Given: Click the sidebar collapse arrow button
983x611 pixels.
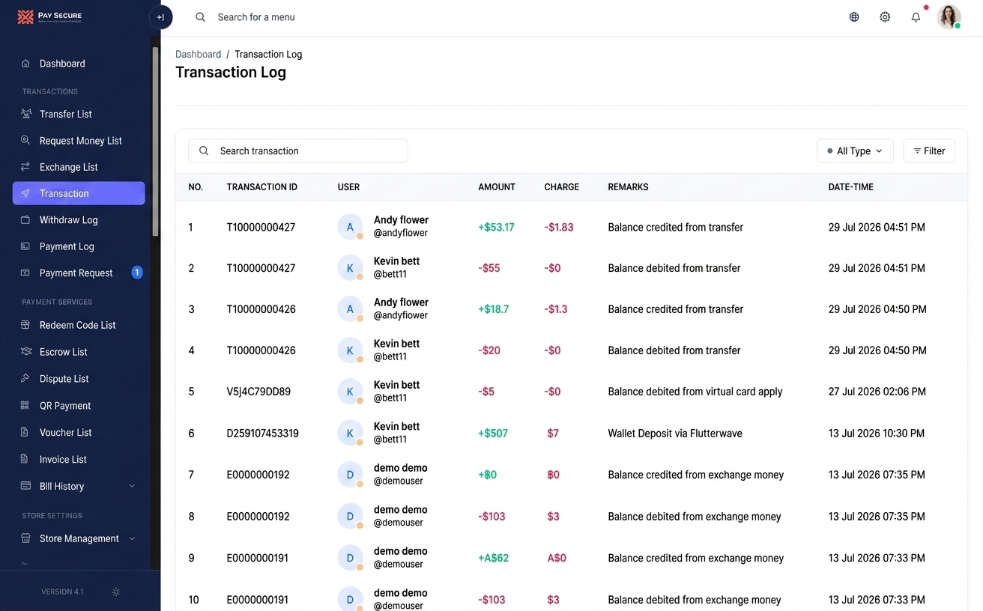Looking at the screenshot, I should (160, 17).
